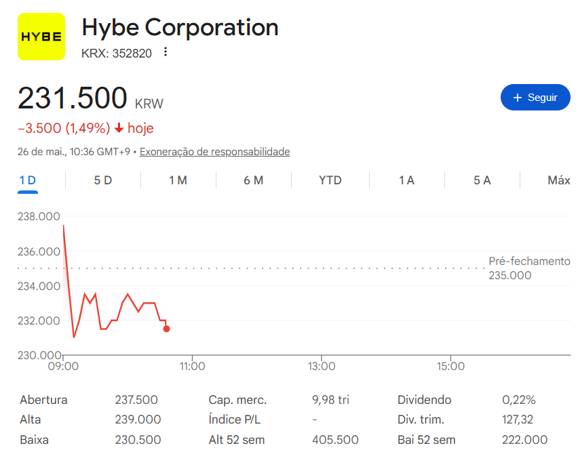Click the Abertura value 237.500
The width and height of the screenshot is (578, 452).
(136, 399)
